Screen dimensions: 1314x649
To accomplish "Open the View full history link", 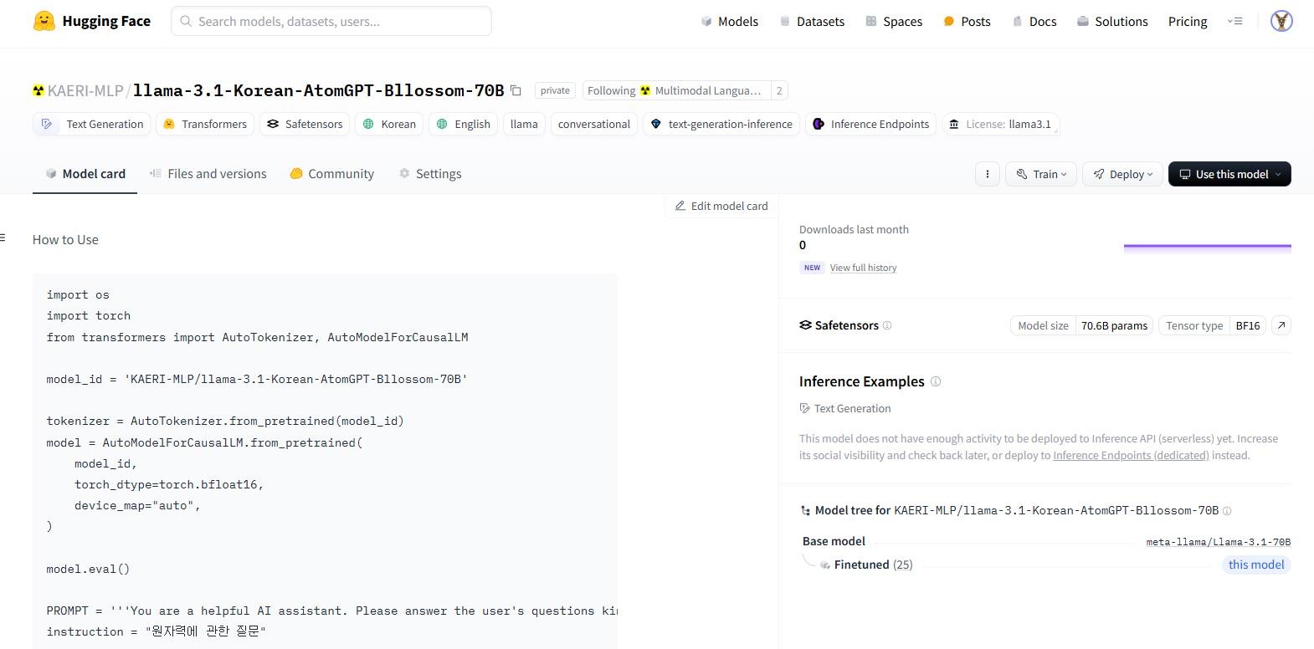I will tap(863, 268).
